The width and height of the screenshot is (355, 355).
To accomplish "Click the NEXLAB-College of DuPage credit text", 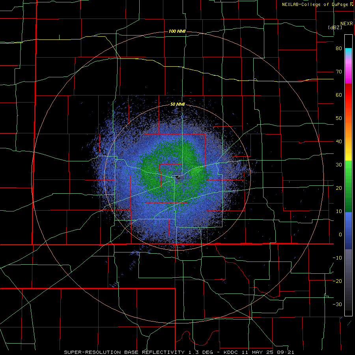I will point(315,4).
